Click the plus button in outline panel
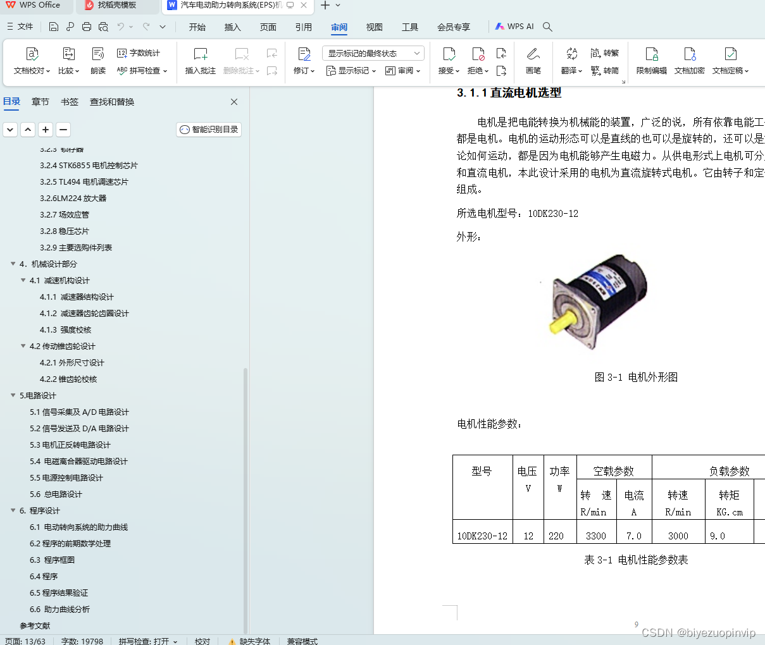The image size is (765, 645). [46, 130]
